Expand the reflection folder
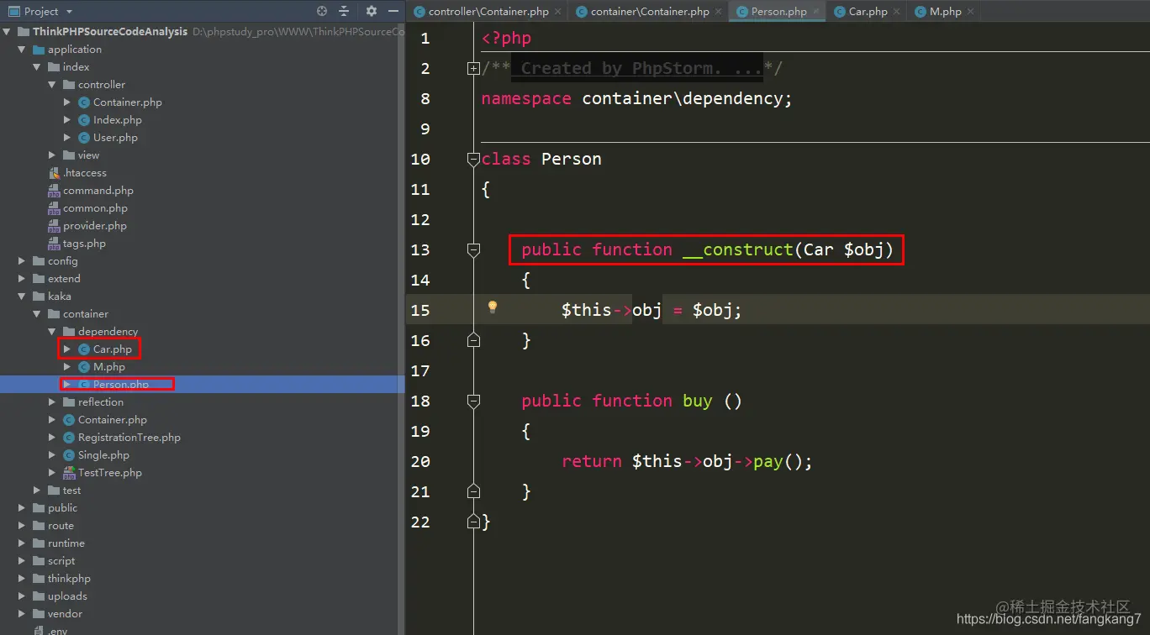The width and height of the screenshot is (1150, 635). [x=52, y=402]
